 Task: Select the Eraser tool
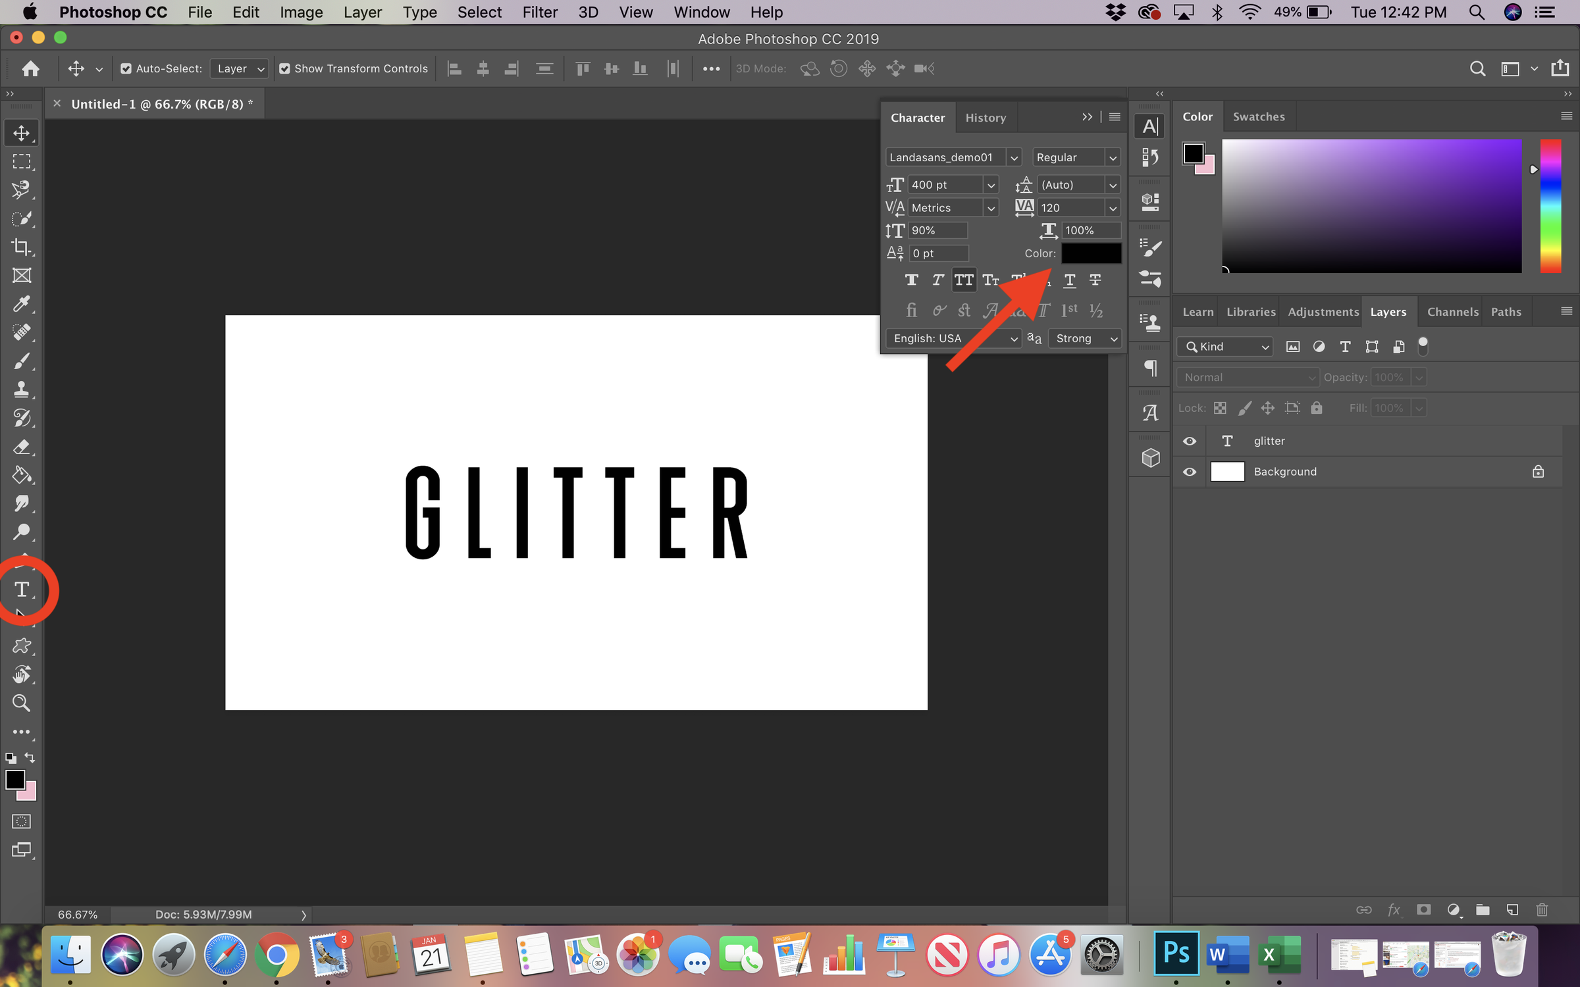click(x=22, y=447)
